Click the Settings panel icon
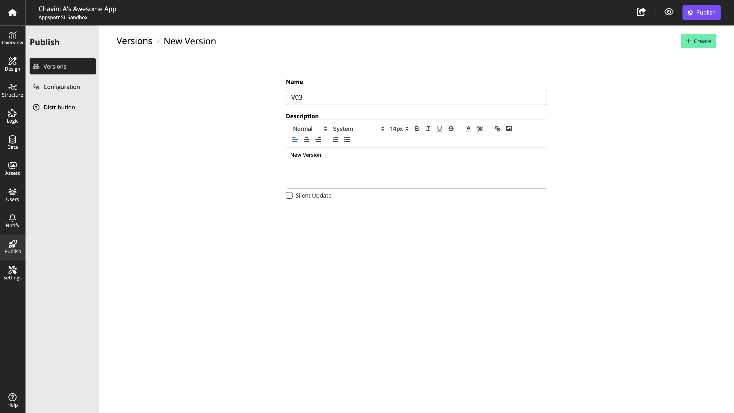The width and height of the screenshot is (734, 413). (x=12, y=273)
